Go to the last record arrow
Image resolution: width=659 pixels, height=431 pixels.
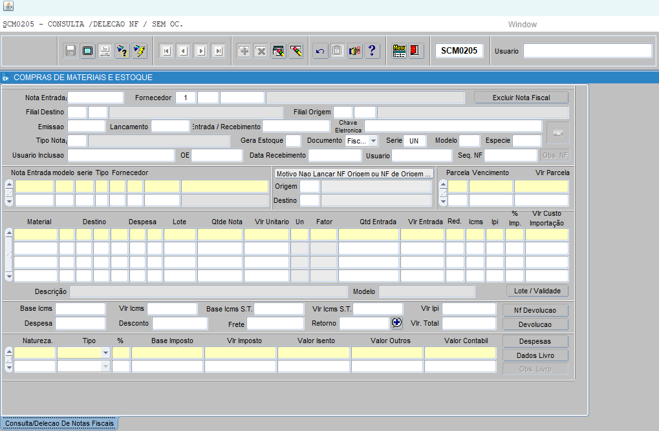click(218, 51)
